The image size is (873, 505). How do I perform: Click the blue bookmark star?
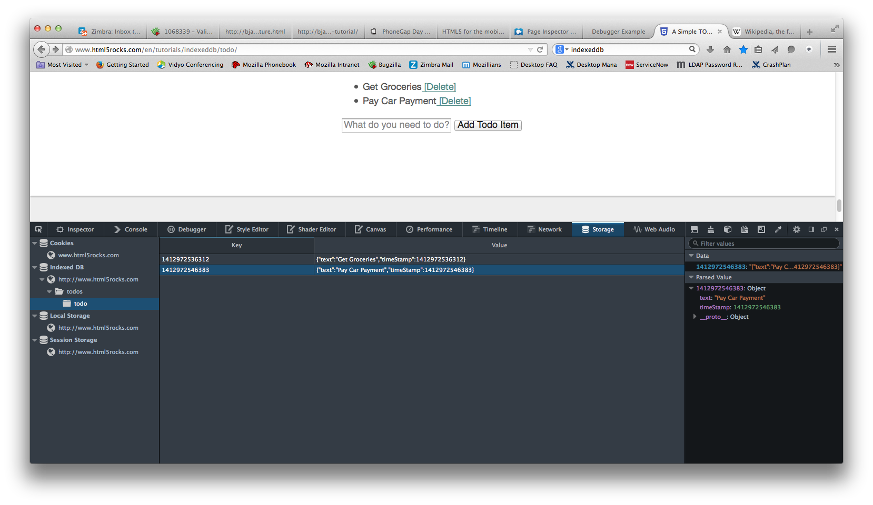743,49
